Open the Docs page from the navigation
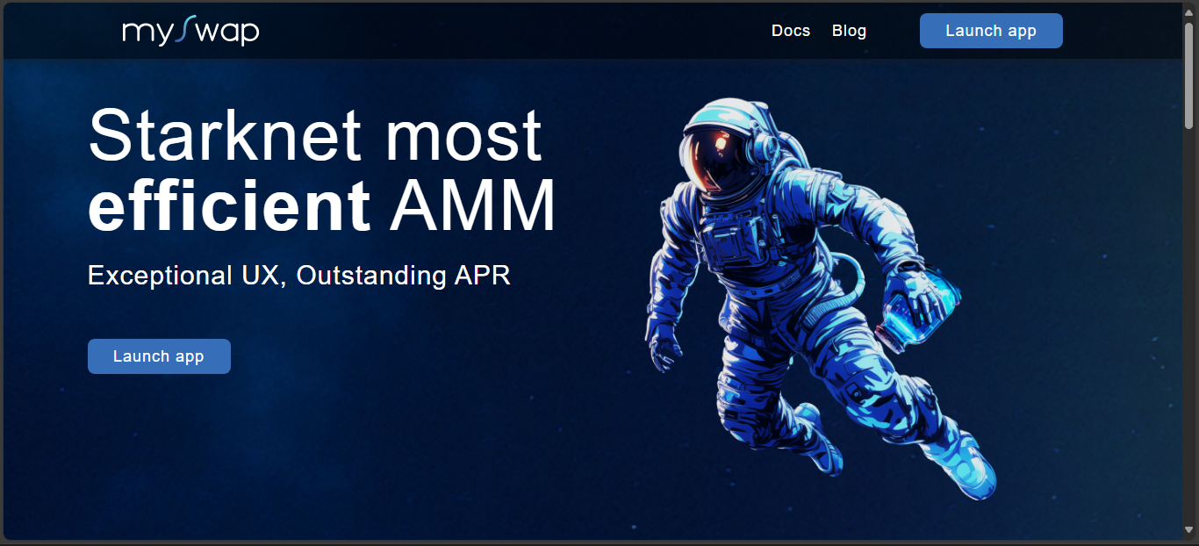This screenshot has height=546, width=1199. [790, 31]
